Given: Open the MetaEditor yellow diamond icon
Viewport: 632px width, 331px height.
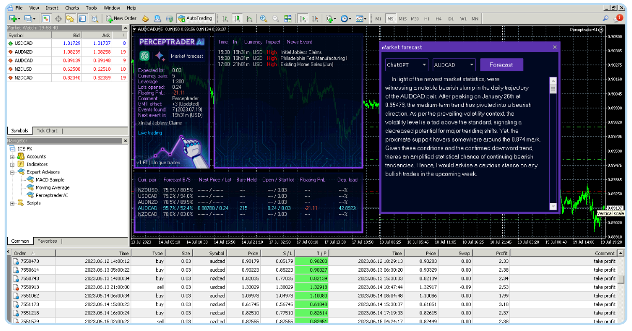Looking at the screenshot, I should pyautogui.click(x=145, y=19).
